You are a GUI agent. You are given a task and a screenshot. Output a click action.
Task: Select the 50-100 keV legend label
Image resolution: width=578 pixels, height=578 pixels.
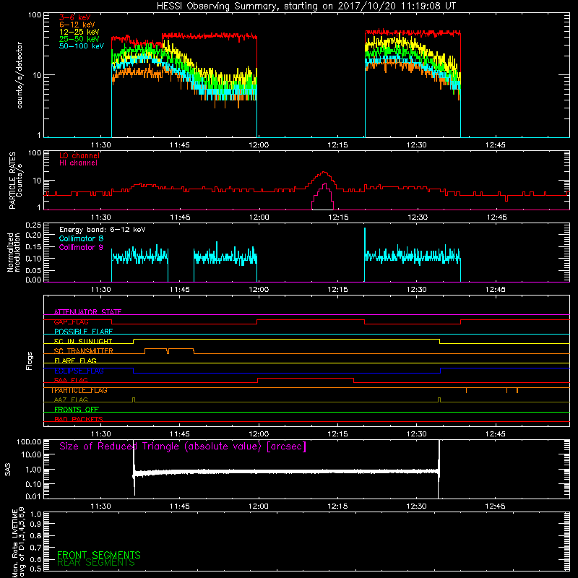[x=82, y=46]
